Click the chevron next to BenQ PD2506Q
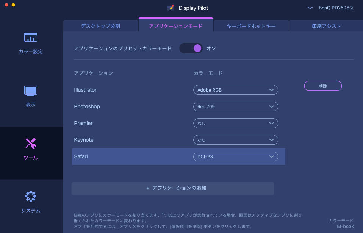 pos(310,8)
